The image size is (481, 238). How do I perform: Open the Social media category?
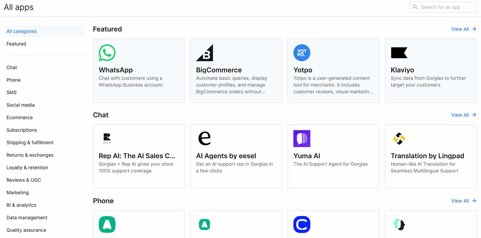[x=20, y=105]
